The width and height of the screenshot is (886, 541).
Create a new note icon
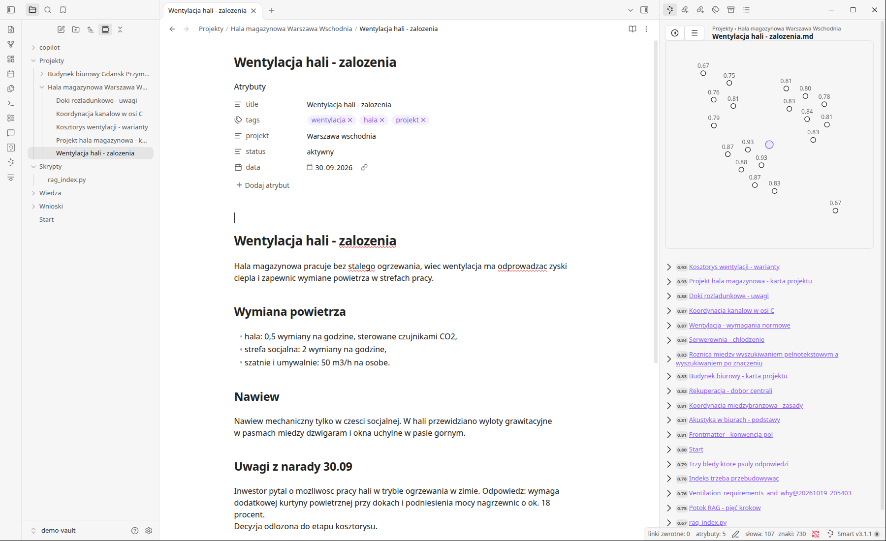point(61,30)
